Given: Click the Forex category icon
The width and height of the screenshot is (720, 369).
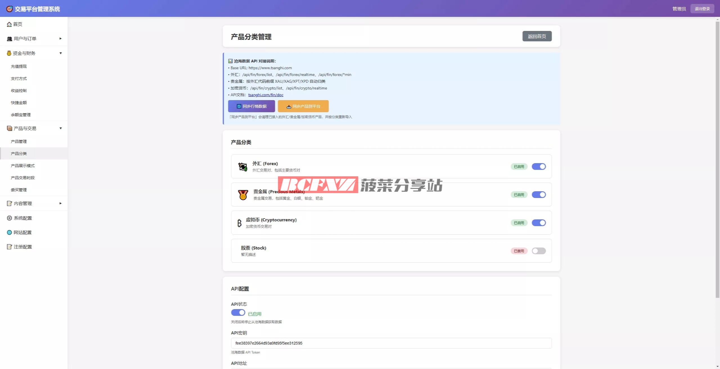Looking at the screenshot, I should click(243, 166).
